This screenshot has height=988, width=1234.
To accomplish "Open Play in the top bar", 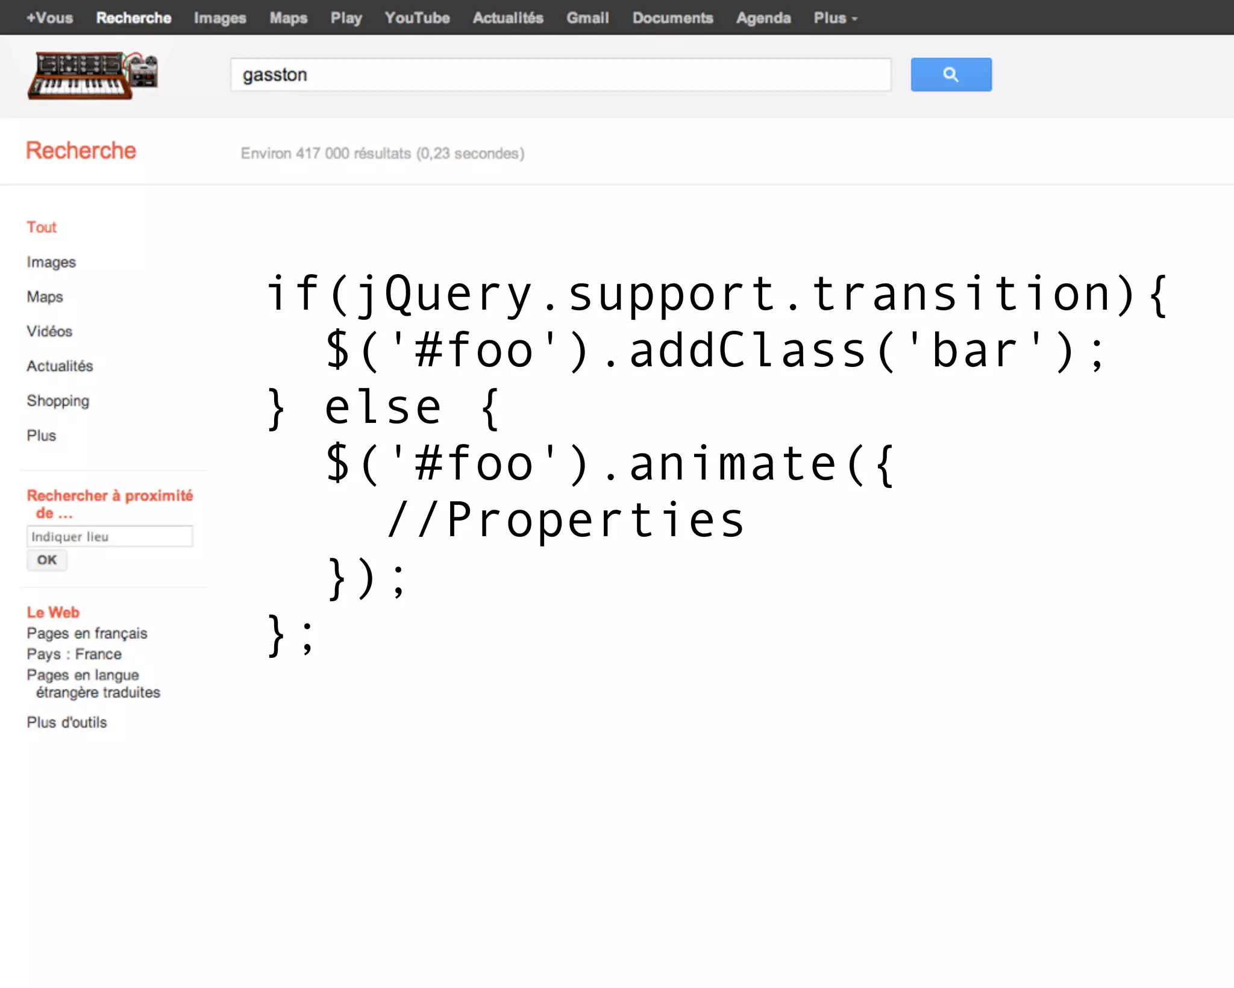I will coord(346,18).
